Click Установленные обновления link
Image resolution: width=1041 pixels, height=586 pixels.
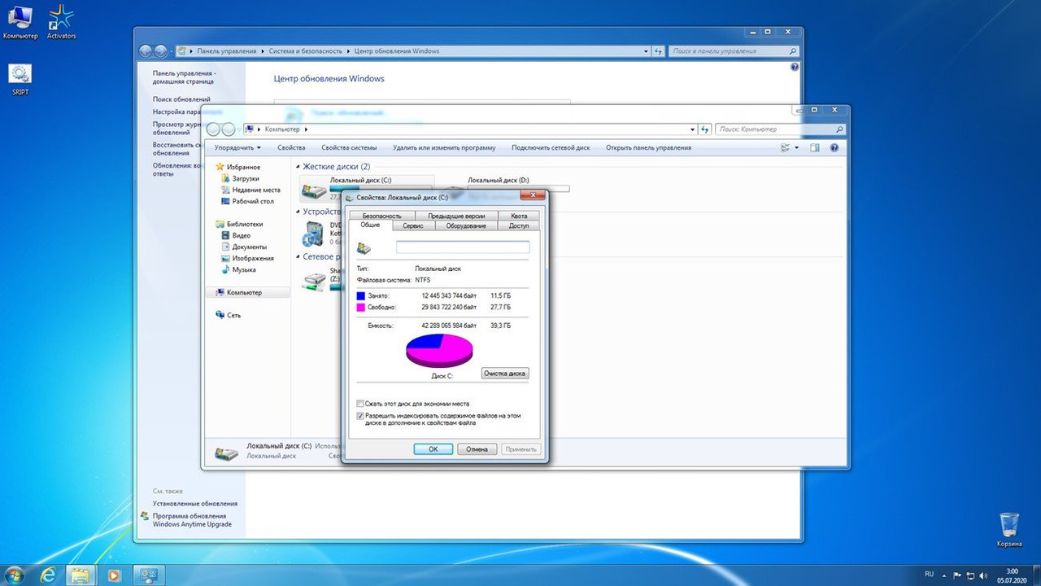click(195, 504)
